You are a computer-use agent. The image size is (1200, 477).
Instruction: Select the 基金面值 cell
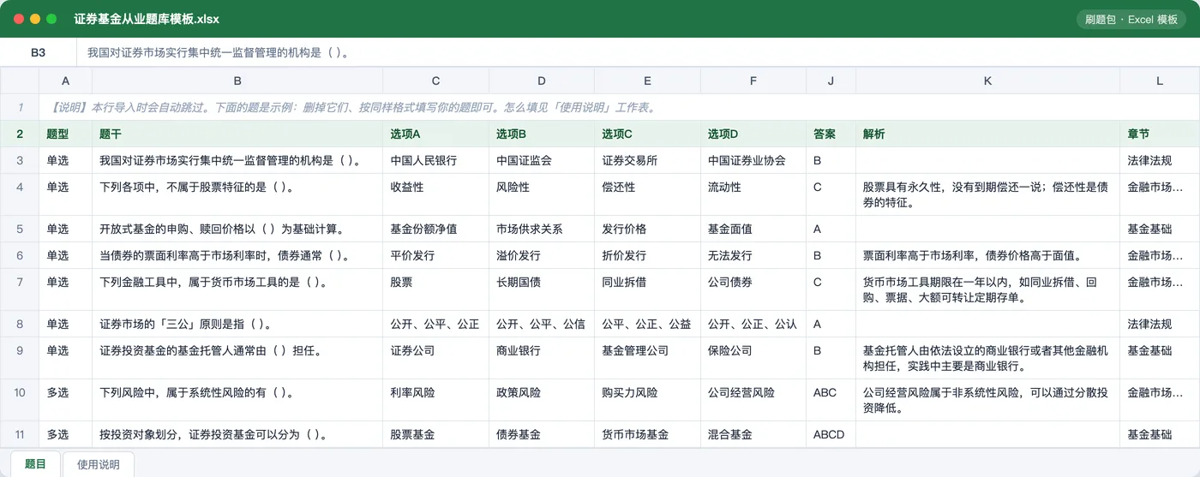coord(753,229)
